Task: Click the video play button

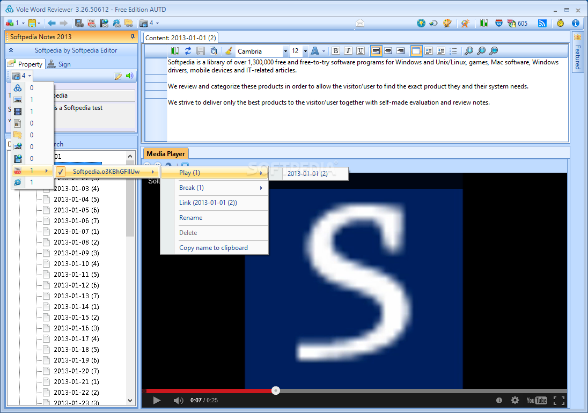Action: tap(157, 400)
